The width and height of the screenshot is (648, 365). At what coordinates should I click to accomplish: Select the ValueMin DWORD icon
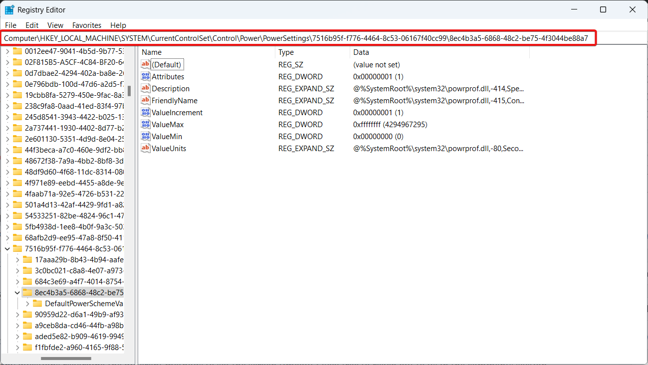(x=146, y=136)
